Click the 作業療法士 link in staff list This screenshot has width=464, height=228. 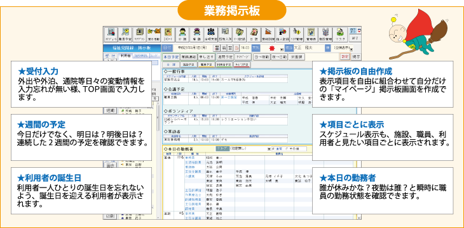(x=193, y=195)
